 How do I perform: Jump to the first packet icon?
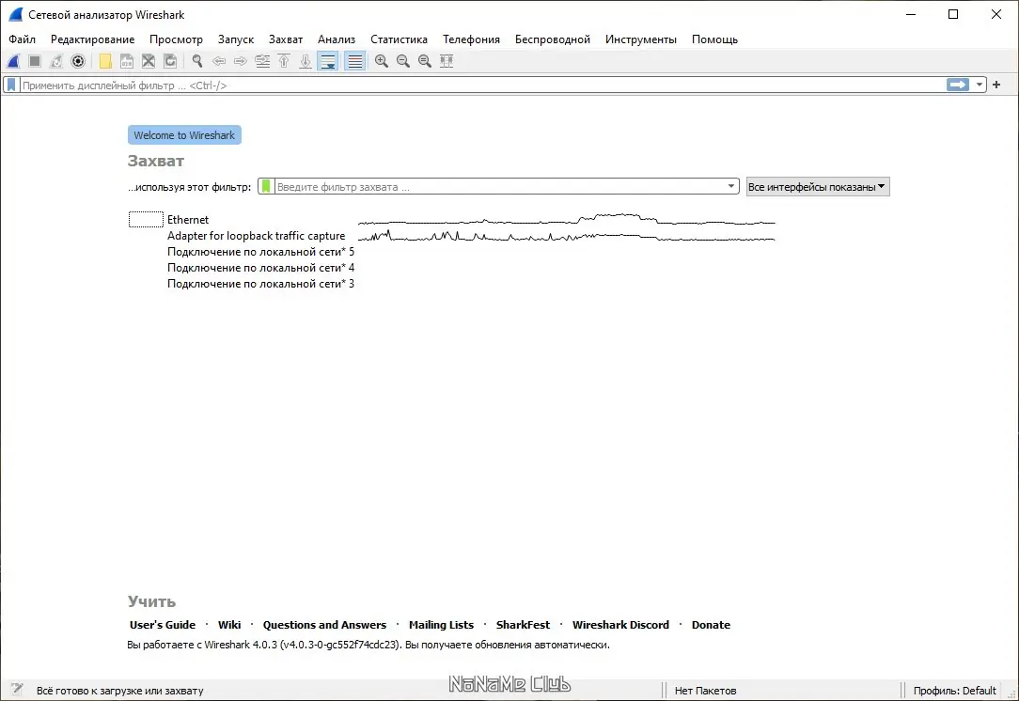[284, 61]
